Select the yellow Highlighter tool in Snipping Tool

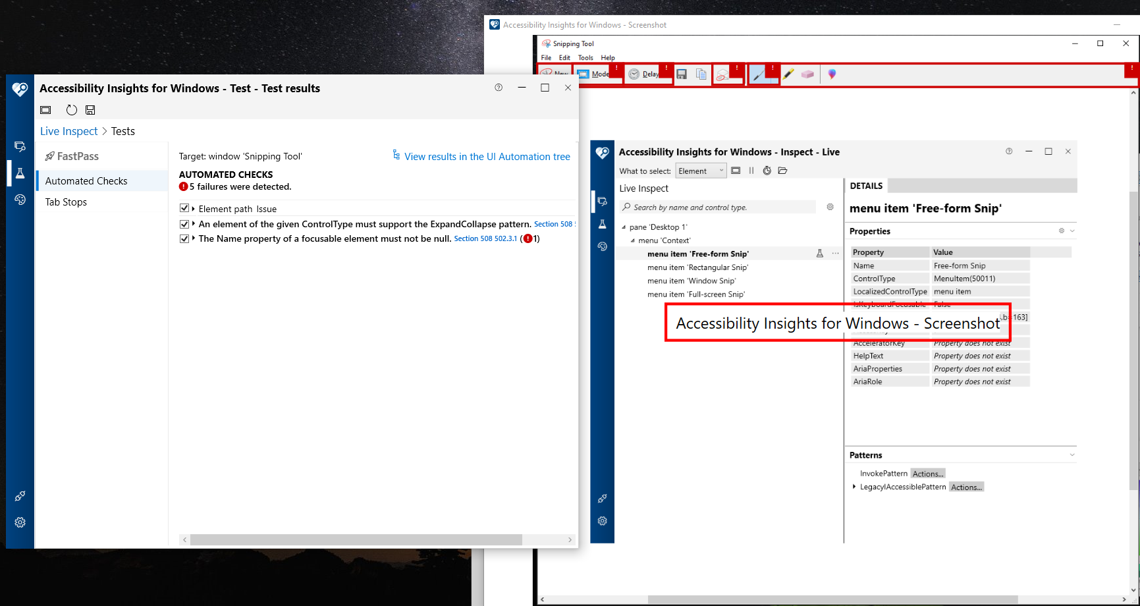788,74
